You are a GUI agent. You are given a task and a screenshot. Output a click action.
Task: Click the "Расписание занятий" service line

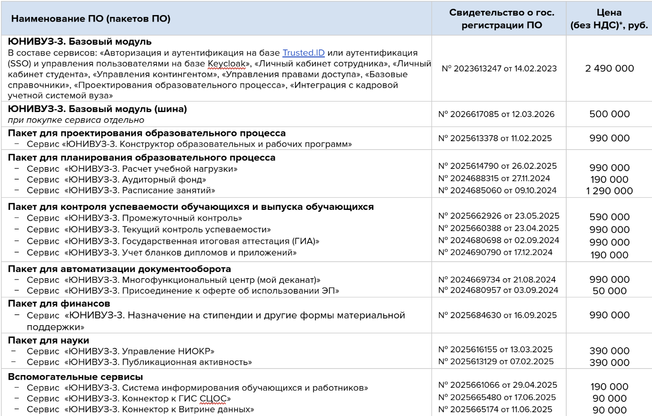coord(121,191)
